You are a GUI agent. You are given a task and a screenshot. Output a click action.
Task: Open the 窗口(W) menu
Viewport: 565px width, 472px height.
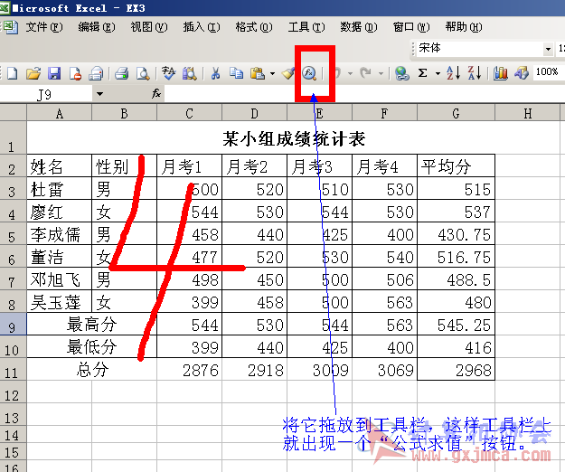coord(411,27)
